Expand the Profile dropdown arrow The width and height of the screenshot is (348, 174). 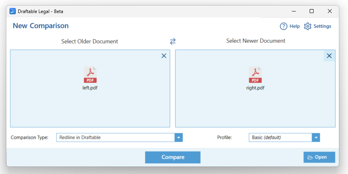click(316, 138)
